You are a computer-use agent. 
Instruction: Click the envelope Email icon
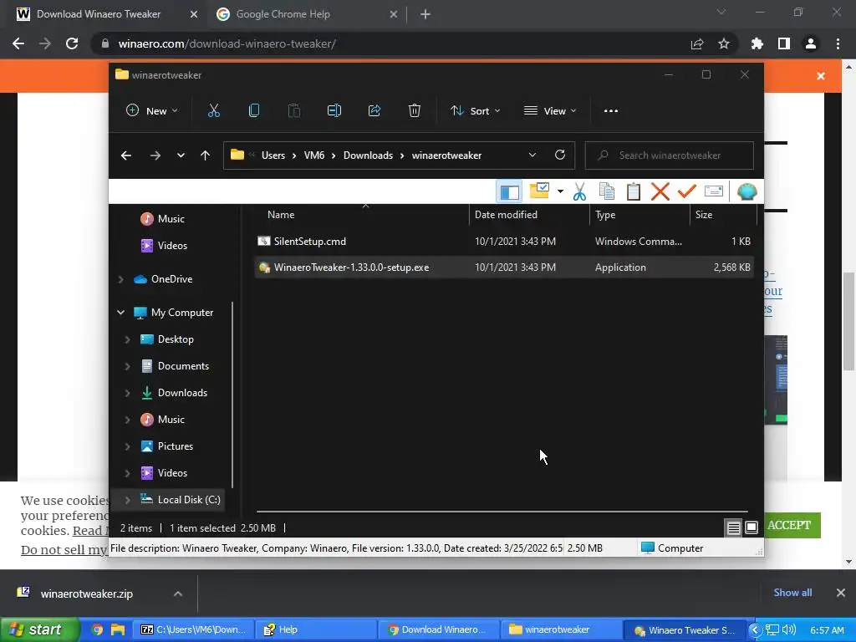pos(714,191)
